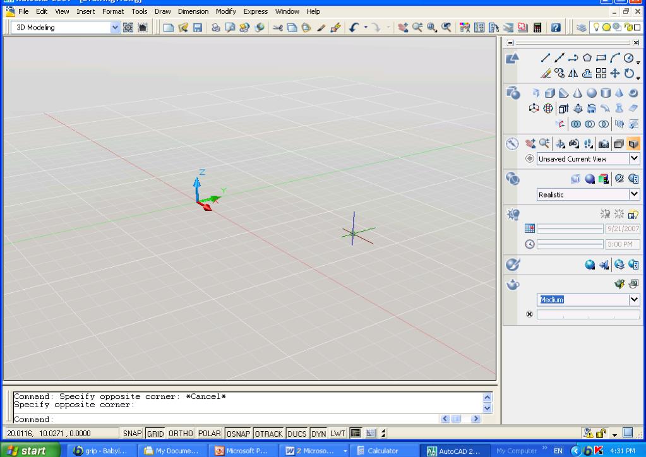Image resolution: width=646 pixels, height=457 pixels.
Task: Open the Insert menu
Action: click(86, 11)
